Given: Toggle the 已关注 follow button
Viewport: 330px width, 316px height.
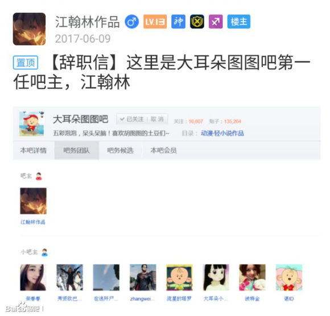Looking at the screenshot, I should 132,119.
